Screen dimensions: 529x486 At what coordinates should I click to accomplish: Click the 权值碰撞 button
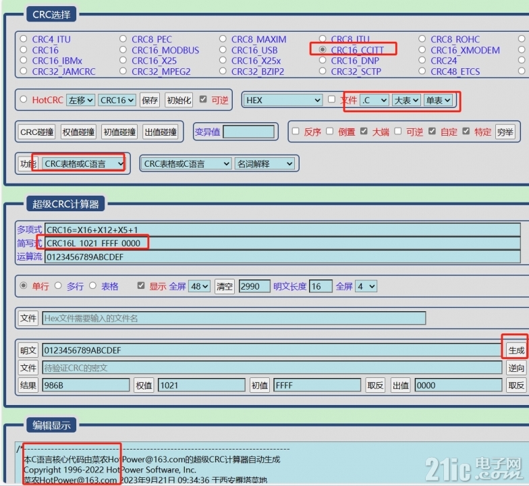[78, 132]
